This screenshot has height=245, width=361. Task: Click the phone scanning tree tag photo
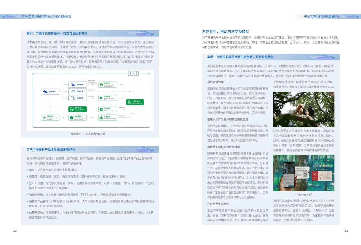point(304,173)
